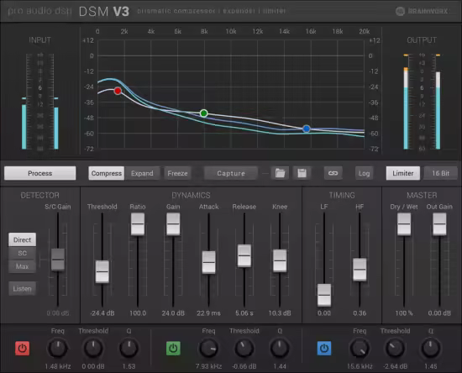Click the blue band Q knob
The image size is (462, 373).
point(430,349)
